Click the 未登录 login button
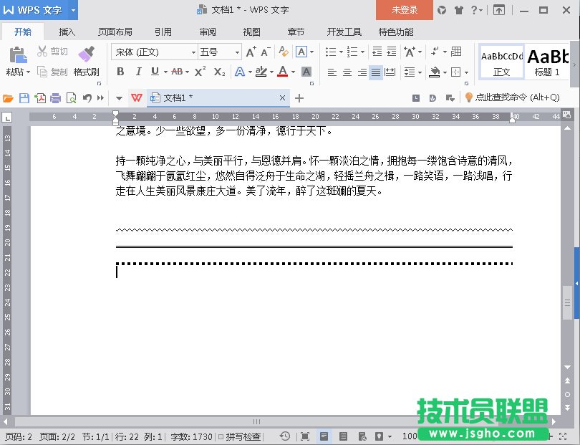This screenshot has width=580, height=445. [405, 10]
